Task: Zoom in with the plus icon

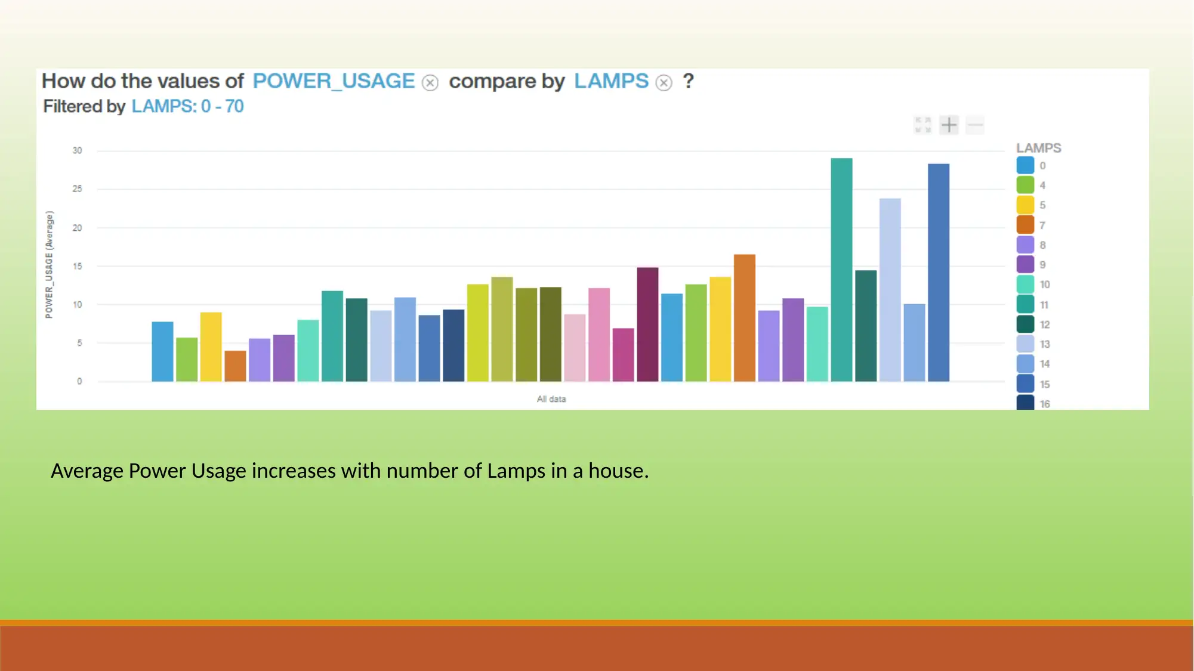Action: pyautogui.click(x=949, y=125)
